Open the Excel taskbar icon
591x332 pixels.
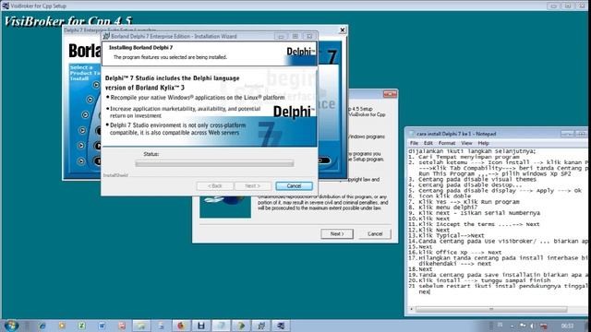(82, 326)
